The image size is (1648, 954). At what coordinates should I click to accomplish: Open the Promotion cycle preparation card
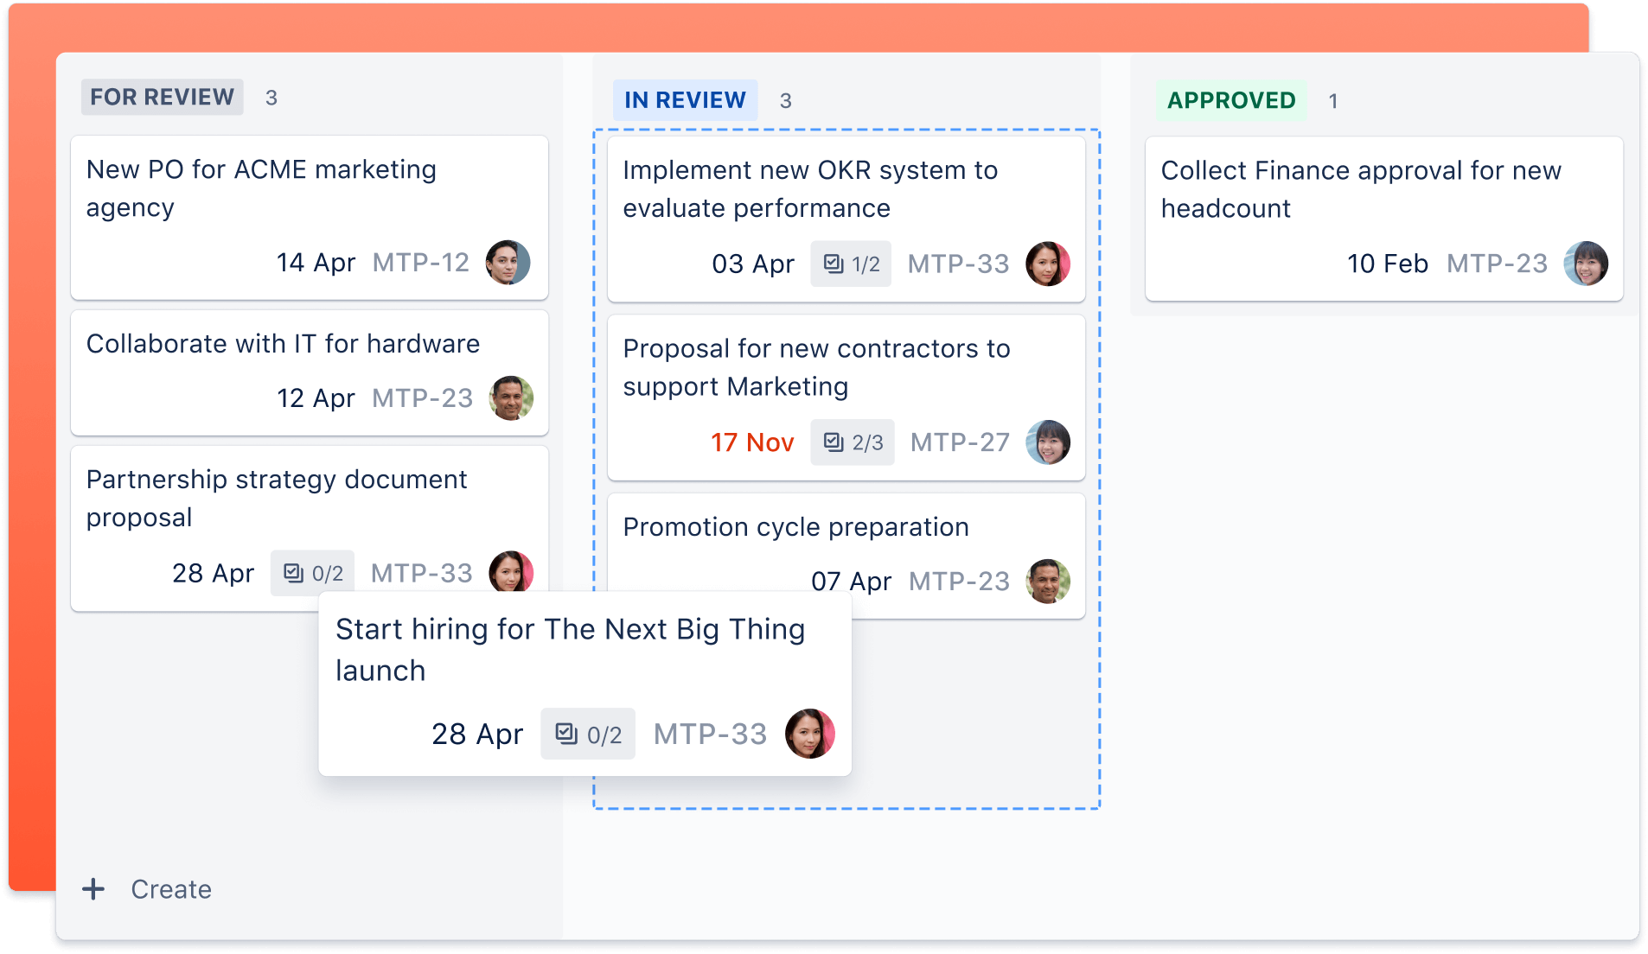click(796, 526)
